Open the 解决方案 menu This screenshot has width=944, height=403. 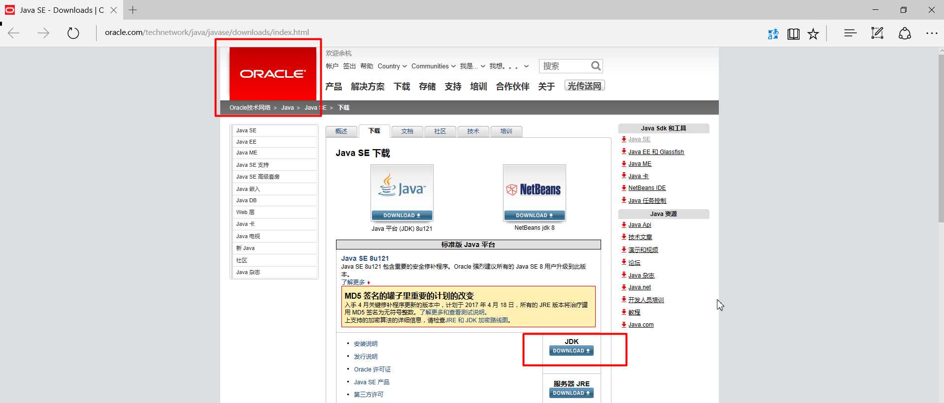click(x=368, y=87)
